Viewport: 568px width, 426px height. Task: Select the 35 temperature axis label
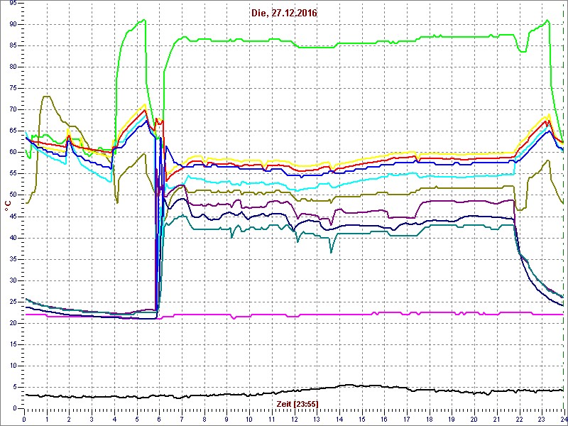(13, 259)
